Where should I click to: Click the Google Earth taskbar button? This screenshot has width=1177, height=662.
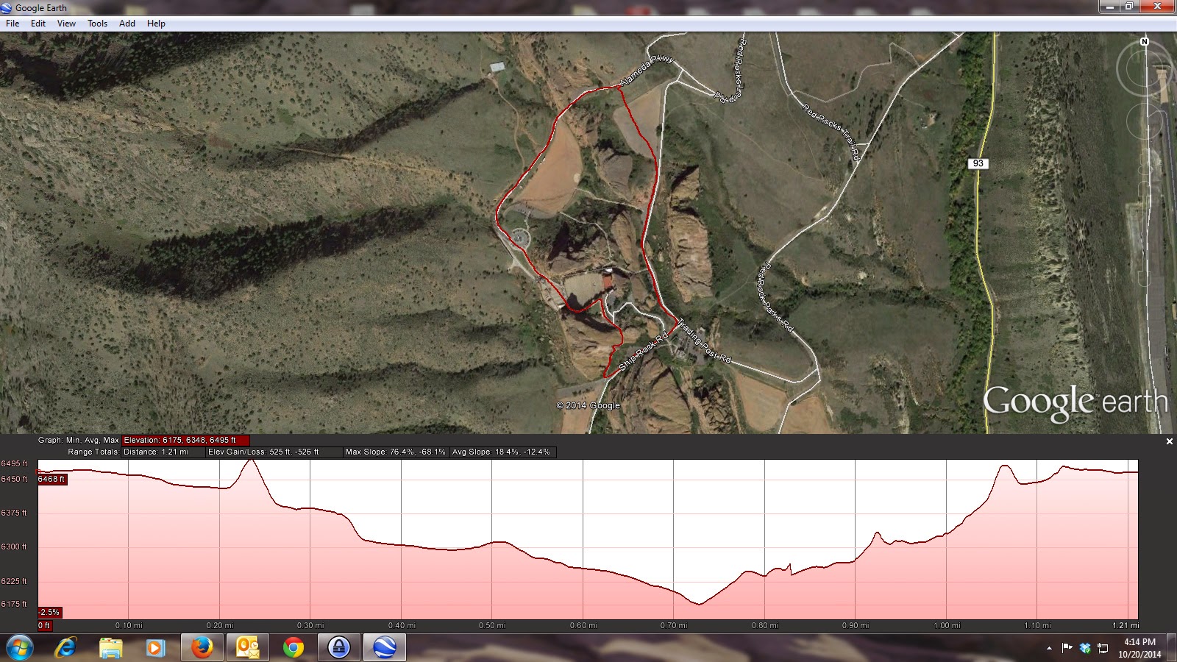click(x=384, y=648)
